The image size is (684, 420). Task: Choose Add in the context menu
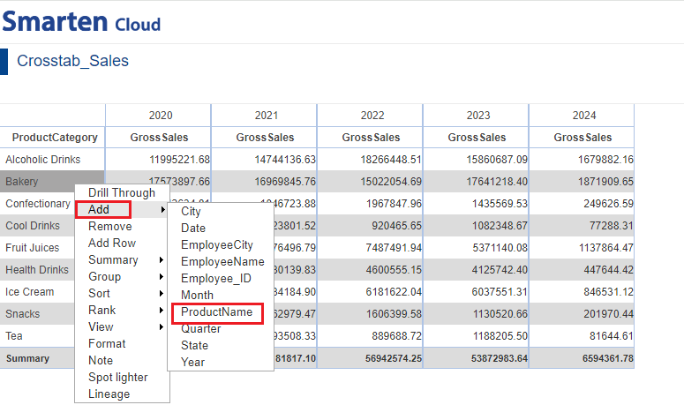click(99, 210)
